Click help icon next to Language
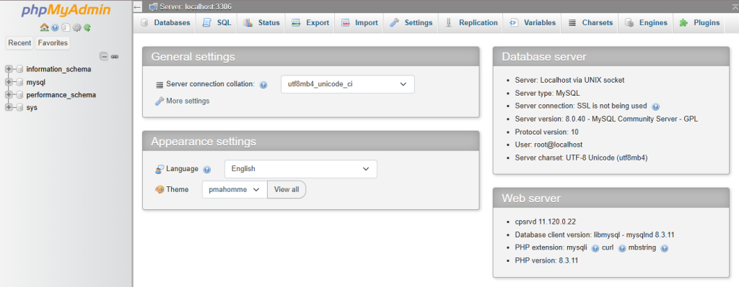 (x=206, y=170)
